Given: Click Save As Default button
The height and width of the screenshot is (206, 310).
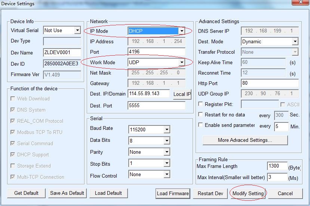Looking at the screenshot, I should [67, 193].
